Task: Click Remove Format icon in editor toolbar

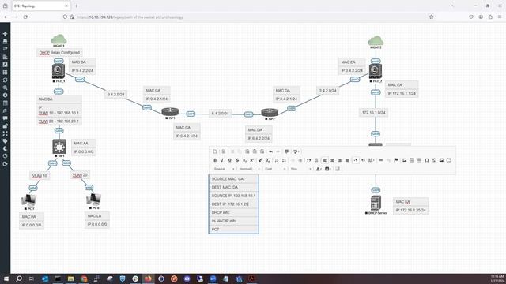Action: [268, 160]
